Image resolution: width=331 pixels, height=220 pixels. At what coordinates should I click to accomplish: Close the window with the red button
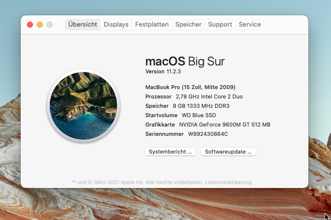coord(30,25)
